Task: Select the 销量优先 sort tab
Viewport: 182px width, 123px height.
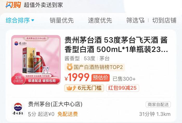Action: (62, 20)
